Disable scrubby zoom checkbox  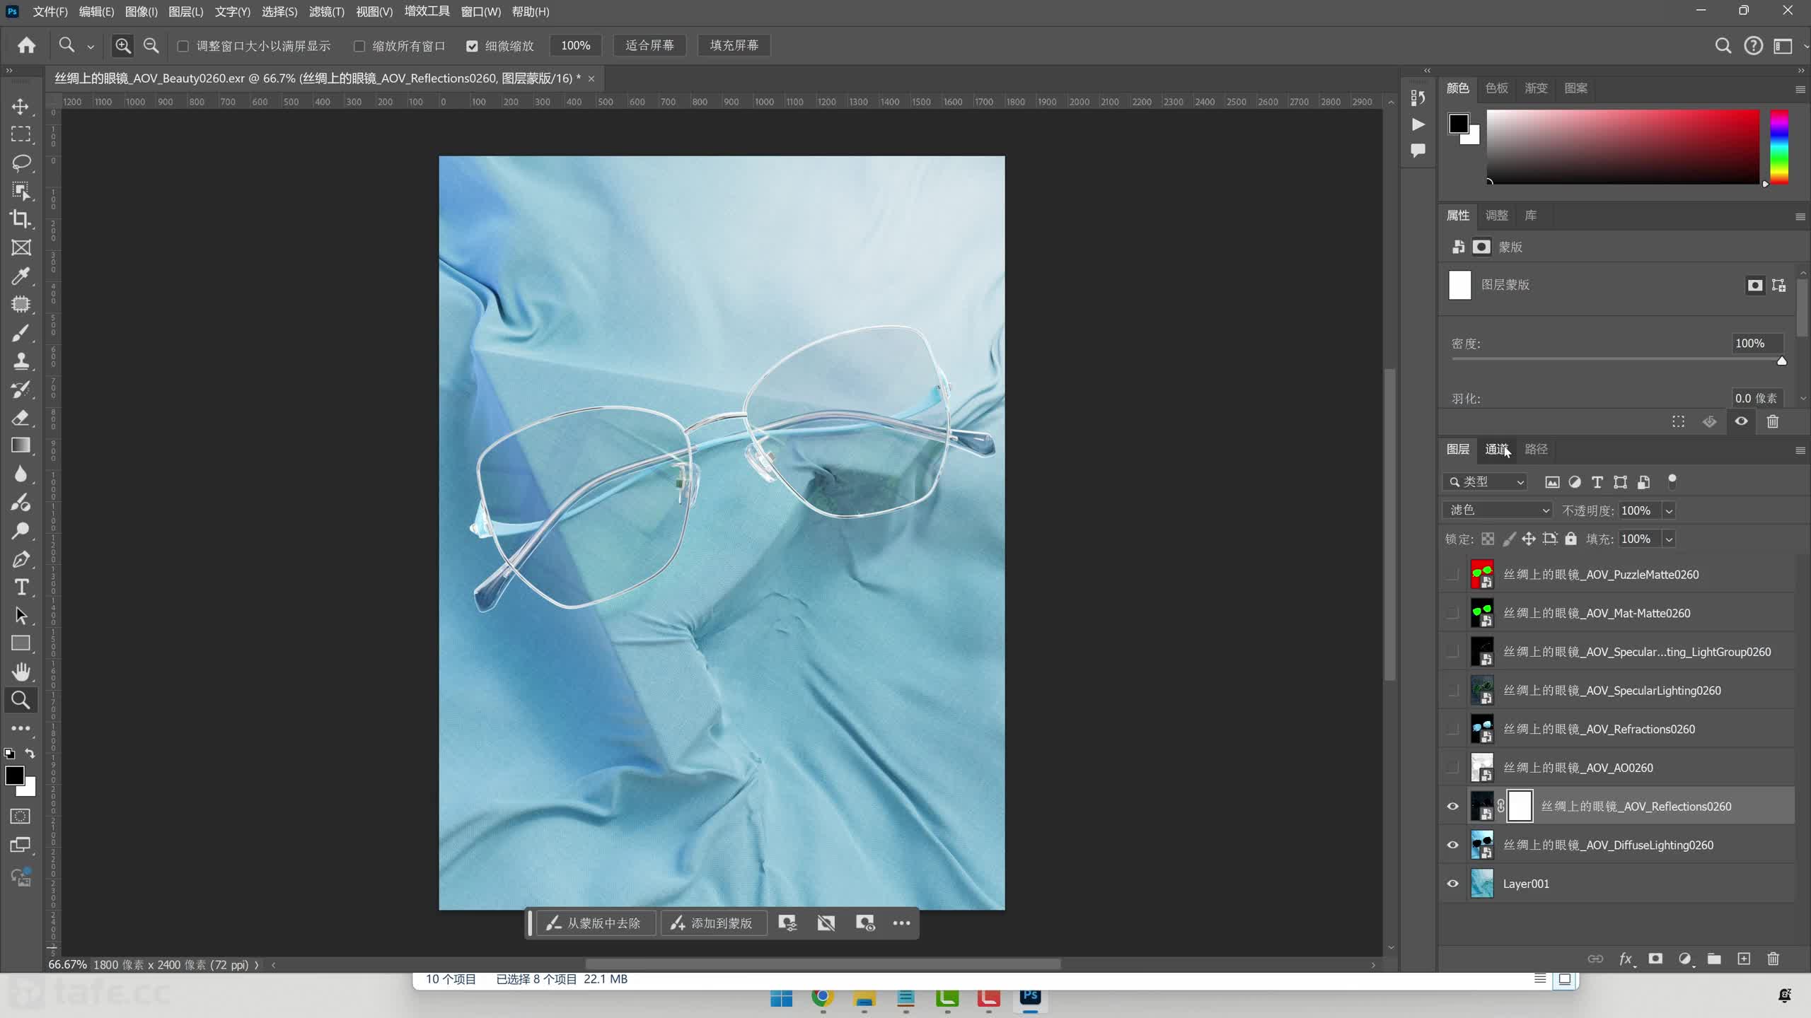click(x=472, y=46)
